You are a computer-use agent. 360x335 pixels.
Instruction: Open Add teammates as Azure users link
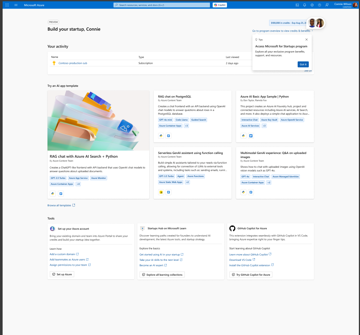coord(69,260)
